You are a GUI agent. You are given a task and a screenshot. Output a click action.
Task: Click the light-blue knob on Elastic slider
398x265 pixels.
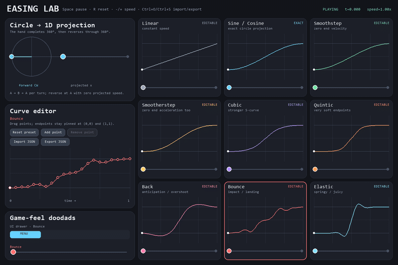[x=315, y=251]
